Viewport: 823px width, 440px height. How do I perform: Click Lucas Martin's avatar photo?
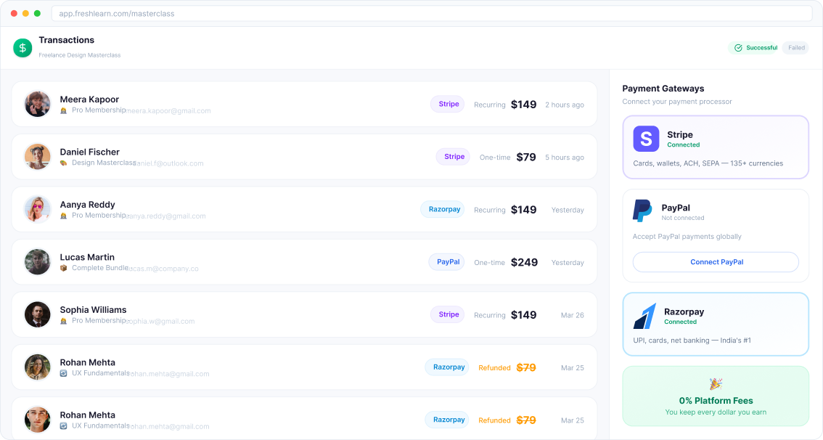pos(37,262)
